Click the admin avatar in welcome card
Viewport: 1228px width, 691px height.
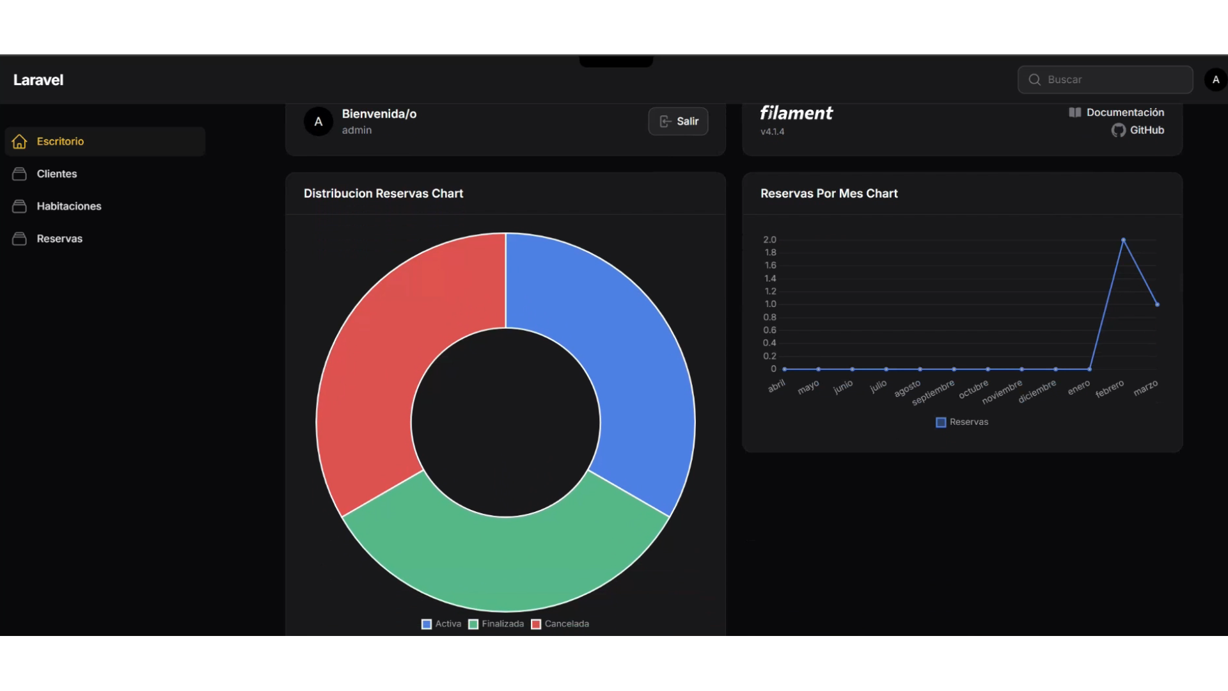pyautogui.click(x=318, y=122)
